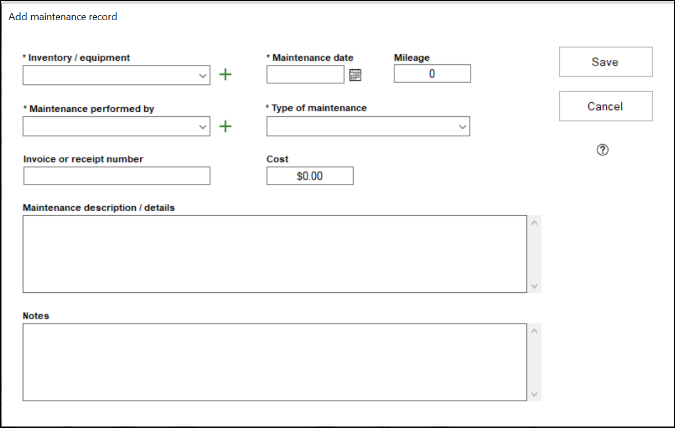
Task: Focus the Maintenance date text field
Action: (x=305, y=74)
